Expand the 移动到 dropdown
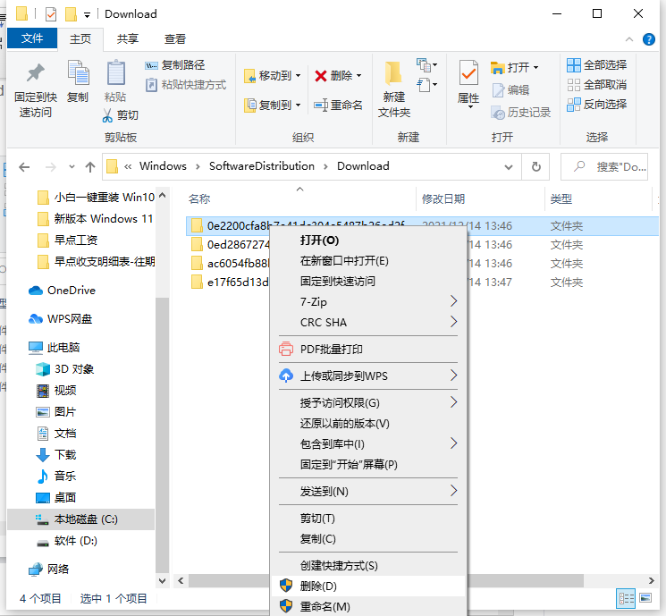This screenshot has width=666, height=616. point(298,76)
